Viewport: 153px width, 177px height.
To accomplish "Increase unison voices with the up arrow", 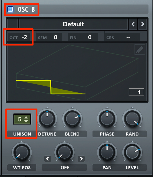I will click(26, 117).
